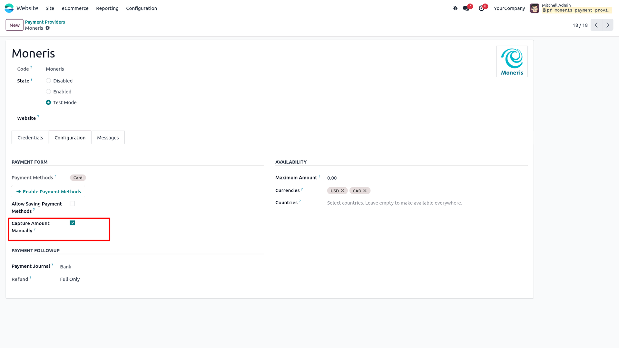Open the debug bug icon menu

(x=455, y=8)
